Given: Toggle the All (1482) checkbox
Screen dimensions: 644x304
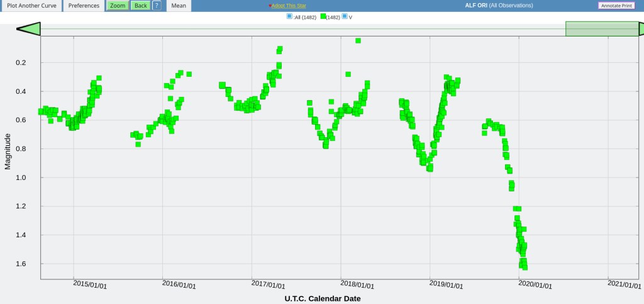Looking at the screenshot, I should pyautogui.click(x=289, y=16).
